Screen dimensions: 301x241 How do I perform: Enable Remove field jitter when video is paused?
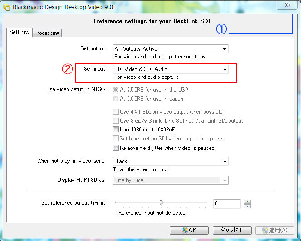pos(115,148)
